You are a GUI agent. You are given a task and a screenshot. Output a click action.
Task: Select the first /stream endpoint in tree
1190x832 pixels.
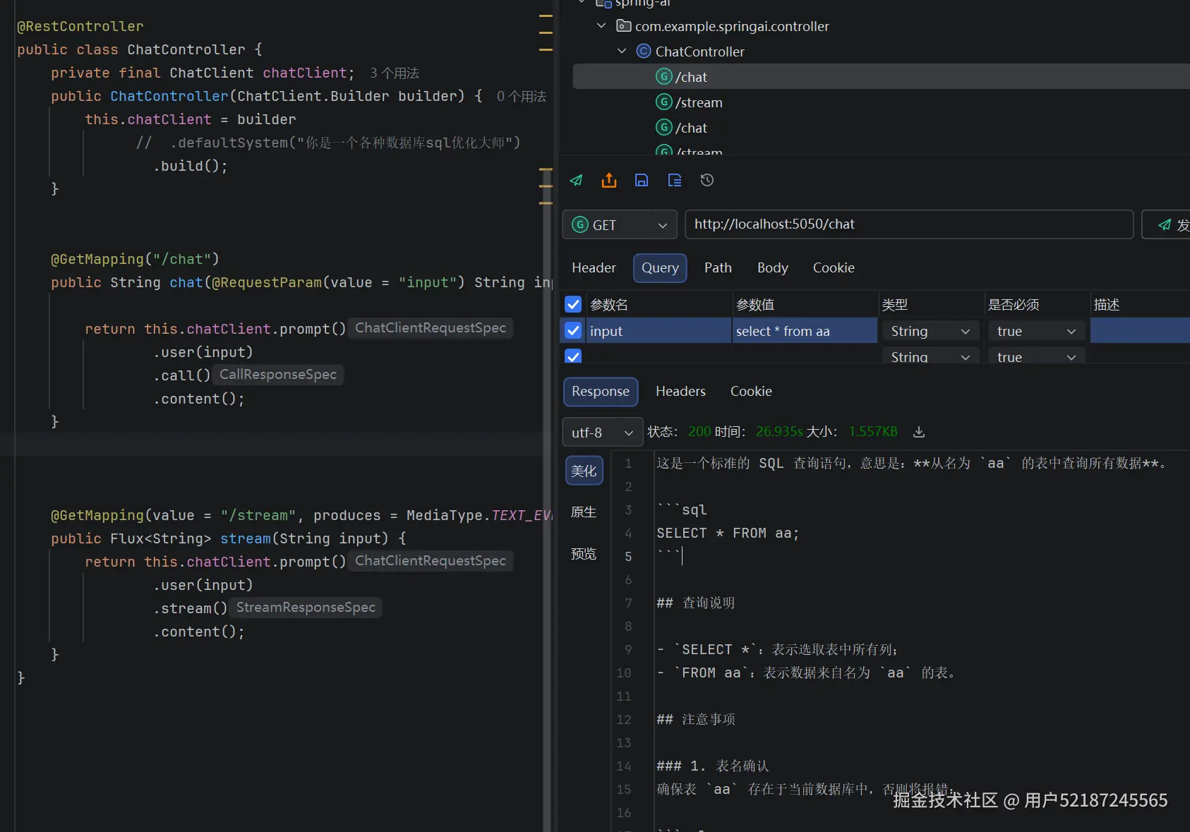(699, 102)
